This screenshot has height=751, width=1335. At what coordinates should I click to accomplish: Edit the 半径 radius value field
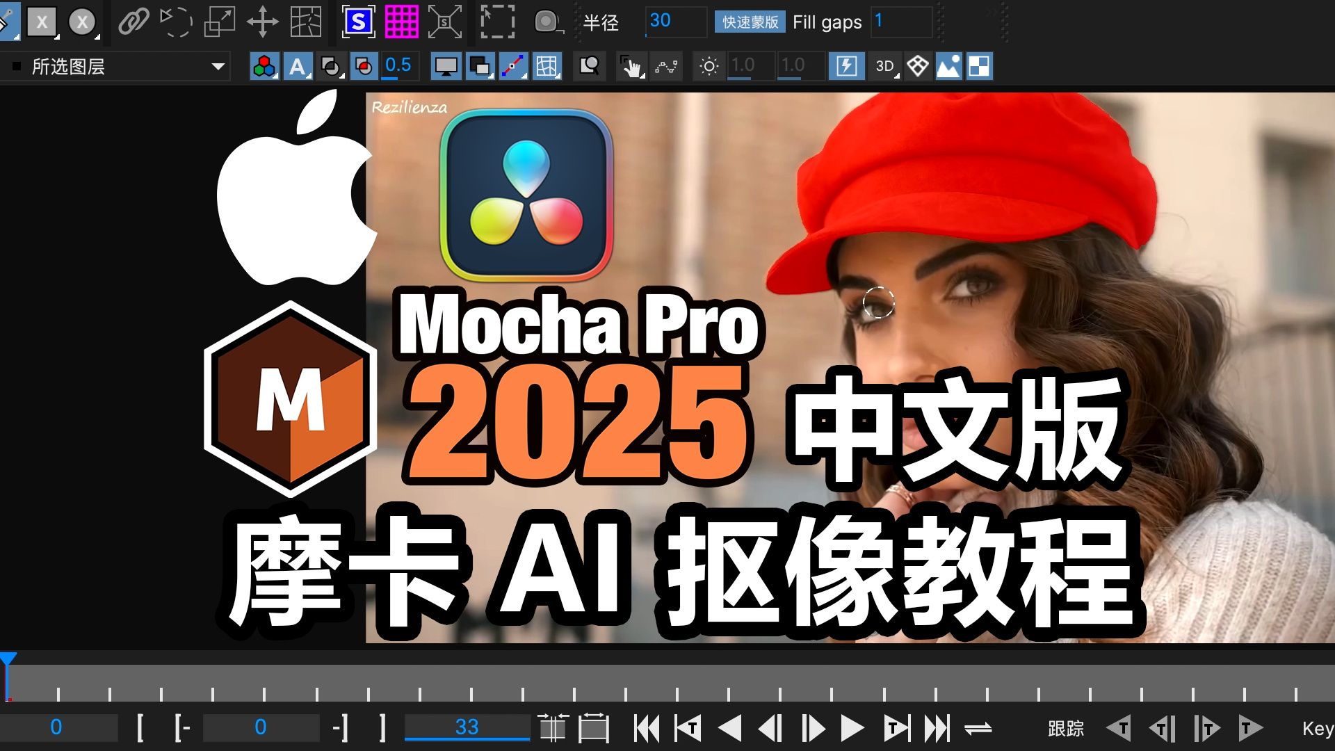coord(676,22)
